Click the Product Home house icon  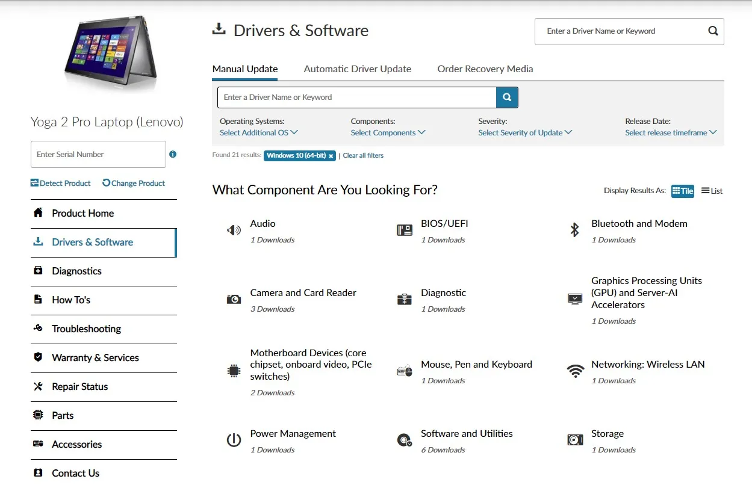point(39,213)
